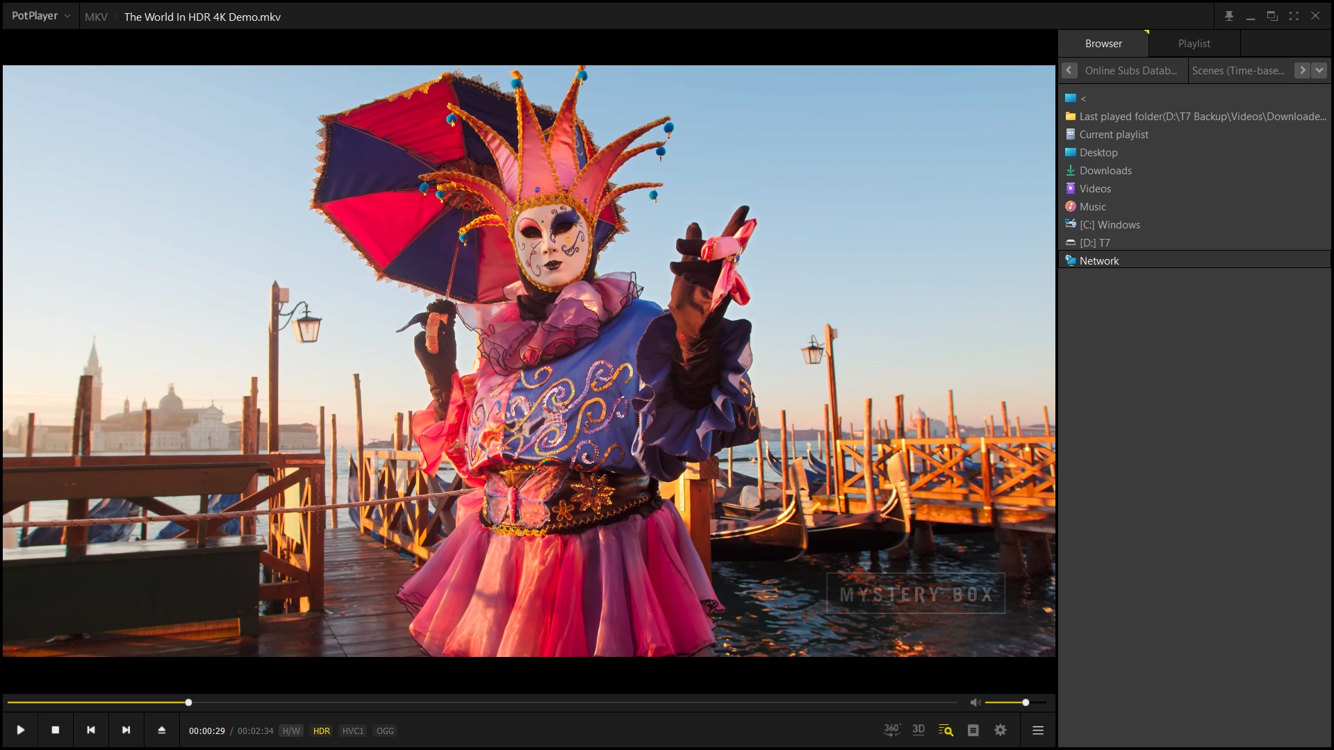Click the volume slider handle

[1026, 703]
